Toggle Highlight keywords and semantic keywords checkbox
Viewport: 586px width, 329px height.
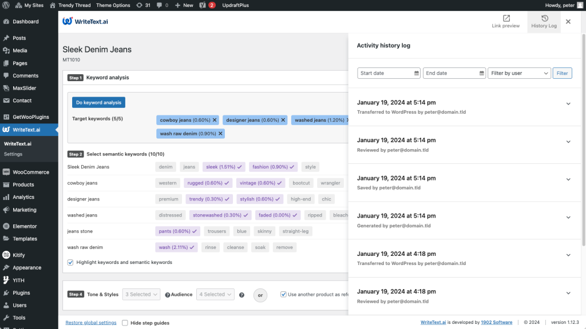click(x=70, y=262)
